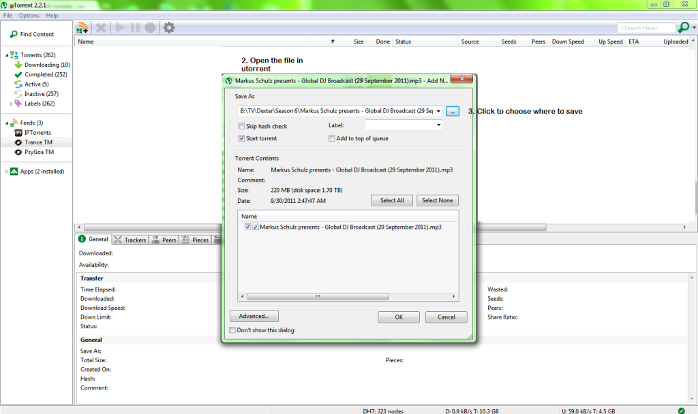Click in the Search Here input field
The height and width of the screenshot is (414, 698).
tap(646, 28)
